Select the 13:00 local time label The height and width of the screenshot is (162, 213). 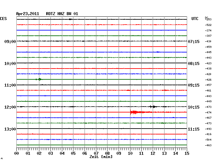tap(10, 129)
